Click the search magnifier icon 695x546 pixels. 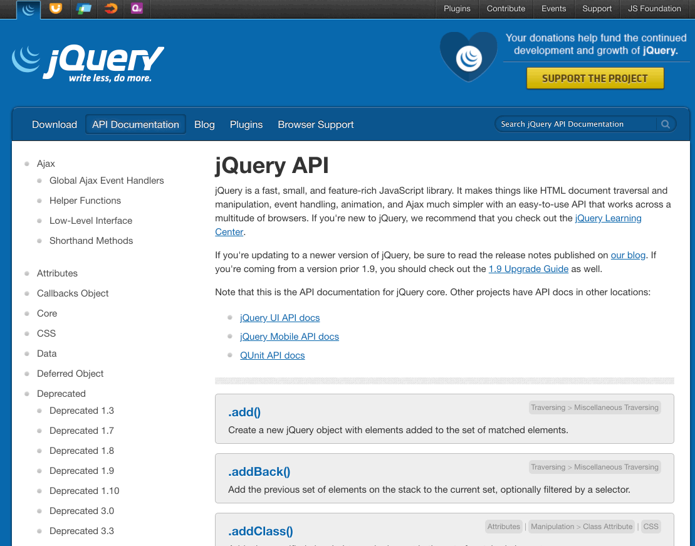[x=666, y=124]
